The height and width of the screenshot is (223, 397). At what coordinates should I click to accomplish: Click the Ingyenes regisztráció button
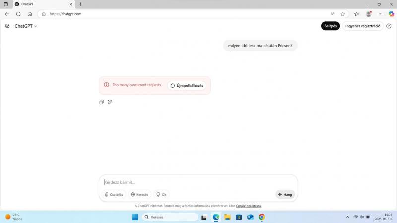[363, 26]
